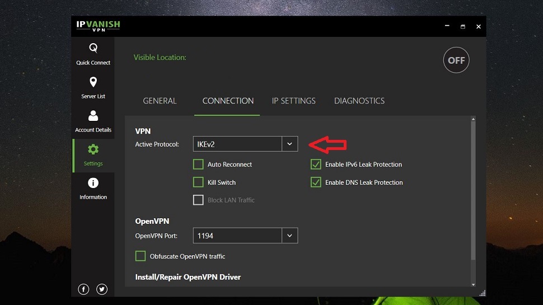The image size is (543, 305).
Task: Click the 1194 port field
Action: (x=237, y=236)
